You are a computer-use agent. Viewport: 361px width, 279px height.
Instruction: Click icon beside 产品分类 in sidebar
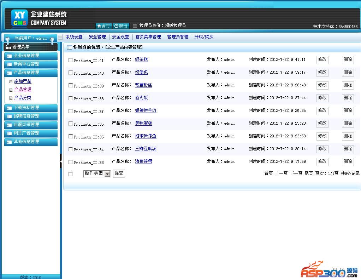[11, 98]
